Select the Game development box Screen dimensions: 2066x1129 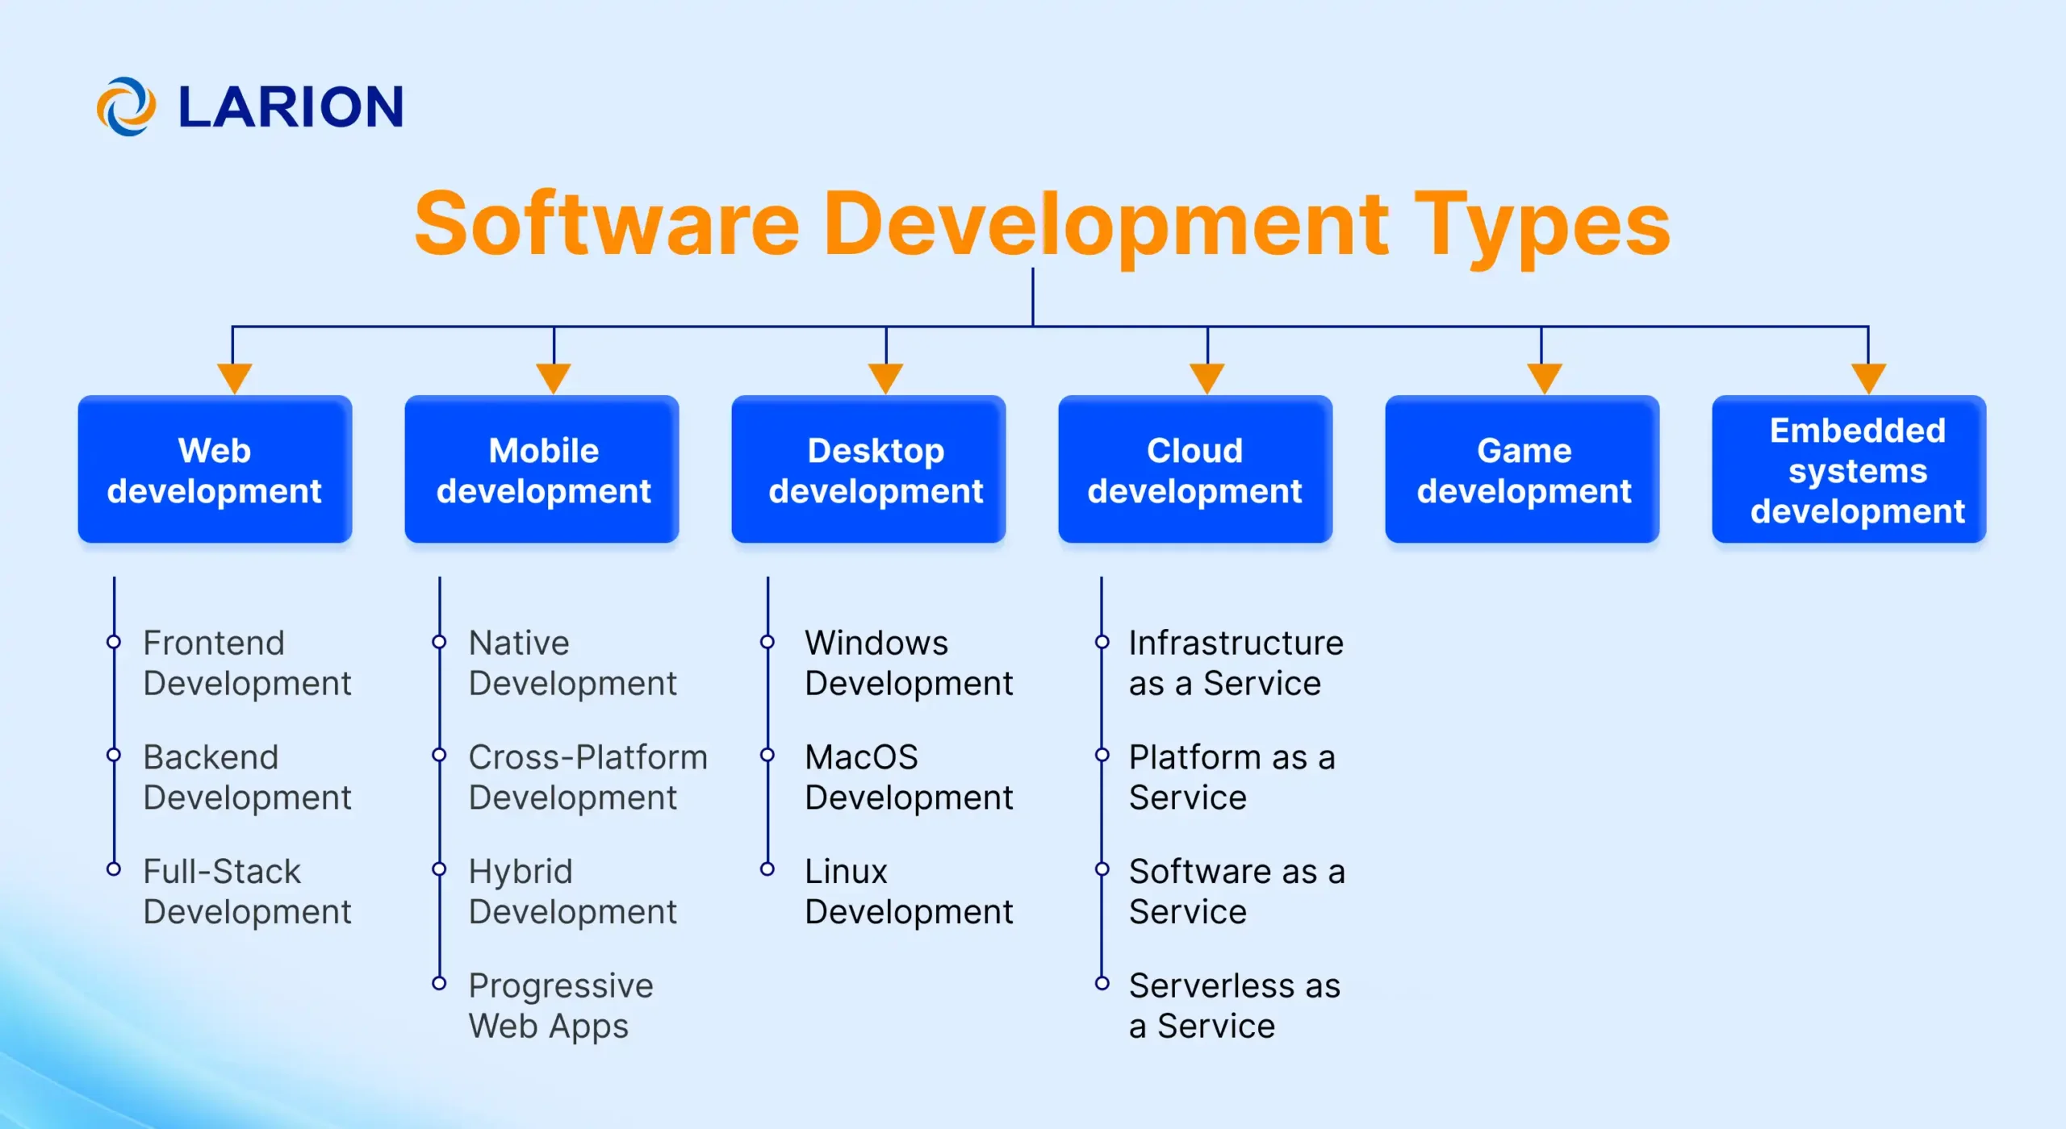[1522, 469]
